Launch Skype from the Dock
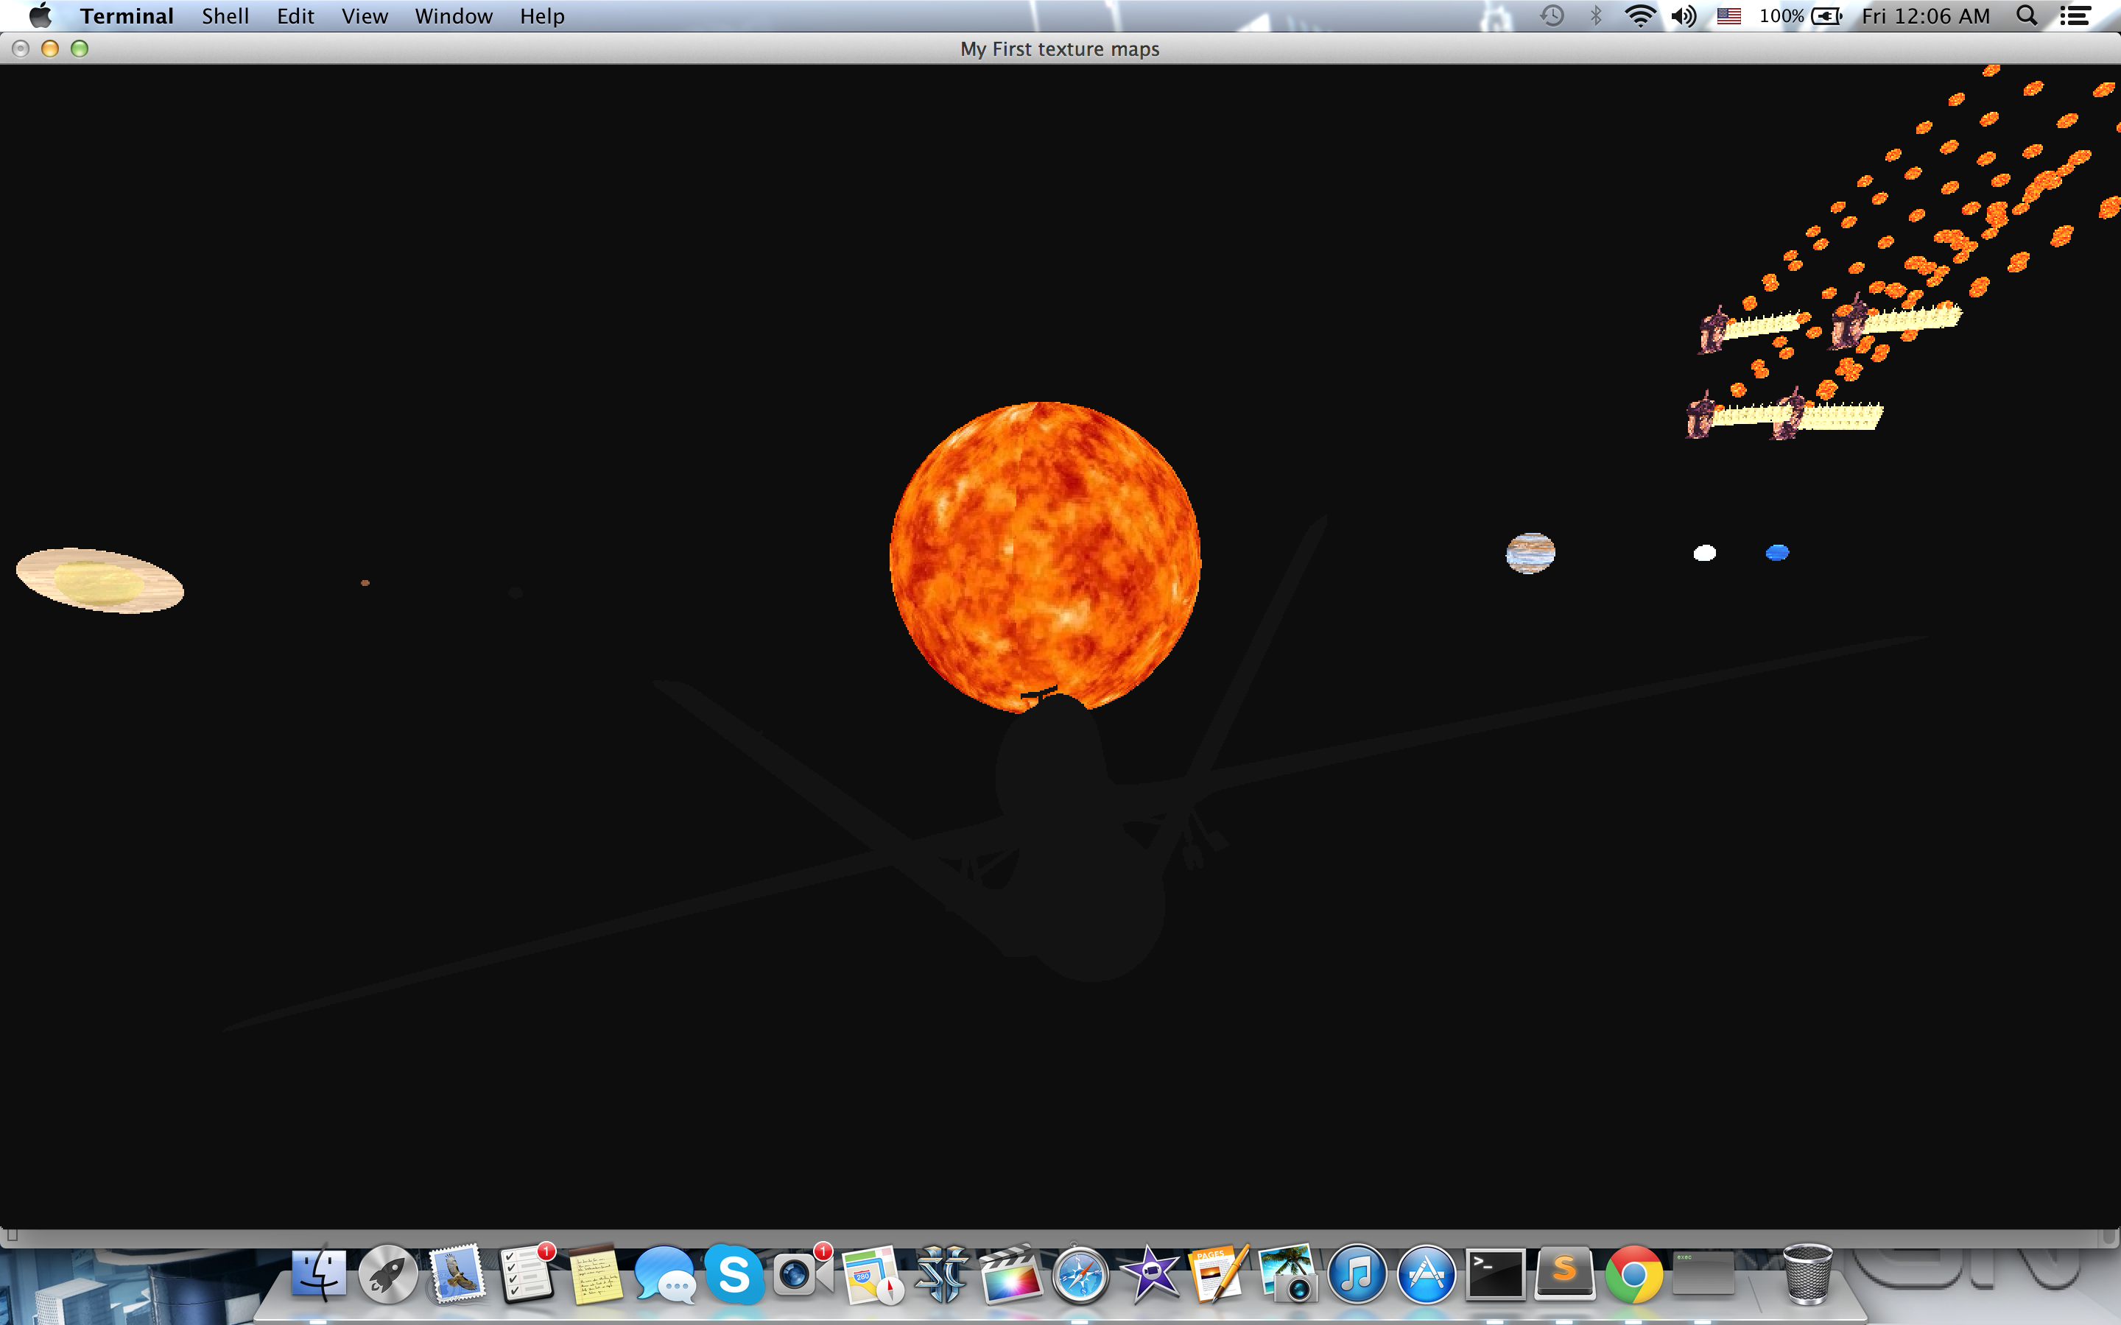Image resolution: width=2121 pixels, height=1325 pixels. [734, 1273]
